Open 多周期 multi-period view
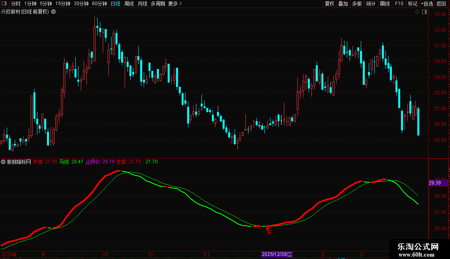The image size is (450, 259). [158, 4]
